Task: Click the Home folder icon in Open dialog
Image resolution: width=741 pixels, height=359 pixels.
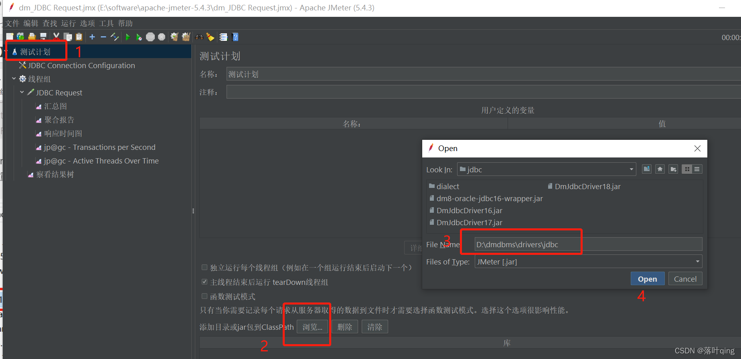Action: (x=660, y=169)
